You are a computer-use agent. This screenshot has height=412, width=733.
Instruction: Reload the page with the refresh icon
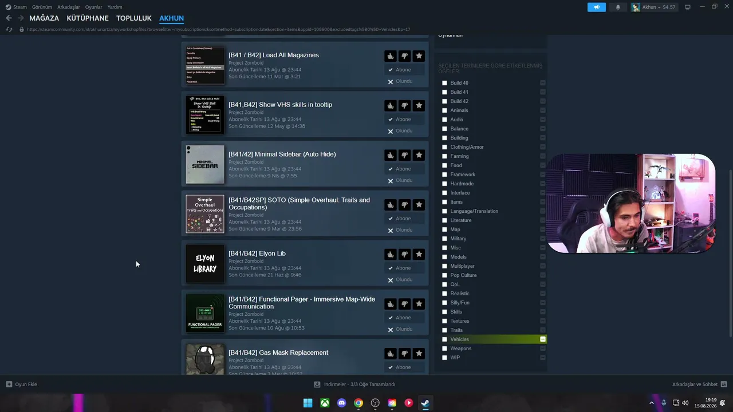[9, 29]
